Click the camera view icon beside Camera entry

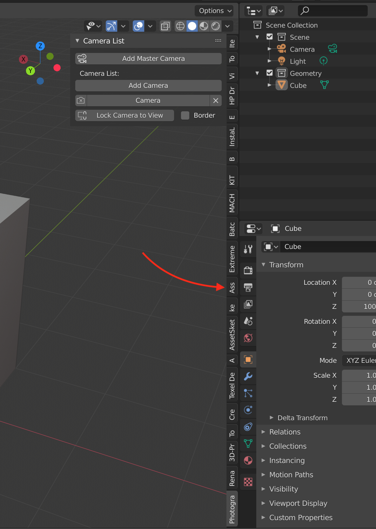click(x=81, y=101)
